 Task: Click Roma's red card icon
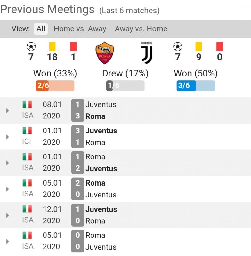tap(73, 47)
